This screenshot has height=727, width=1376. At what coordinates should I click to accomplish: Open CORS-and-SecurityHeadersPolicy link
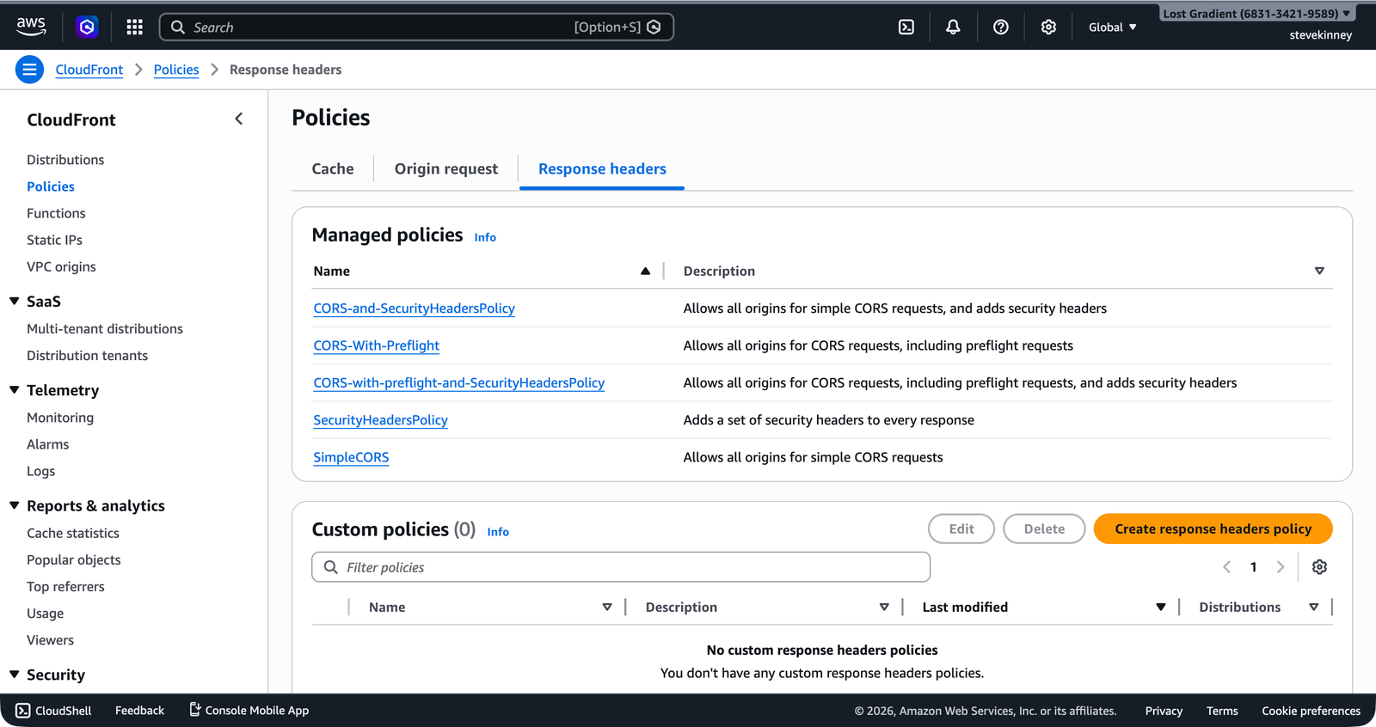click(x=414, y=309)
